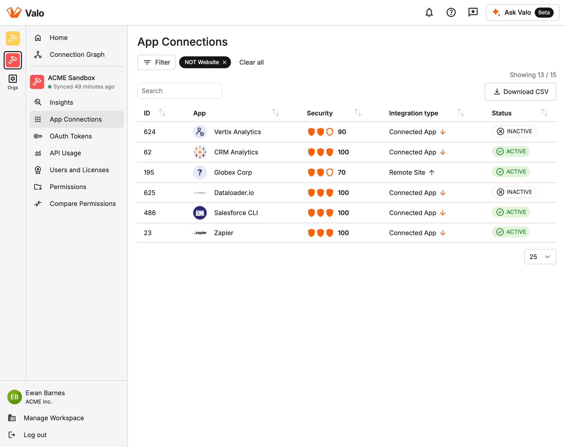Click the ACME Sandbox org header
The image size is (566, 447).
click(x=77, y=82)
